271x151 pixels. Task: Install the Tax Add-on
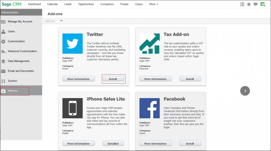(x=190, y=79)
